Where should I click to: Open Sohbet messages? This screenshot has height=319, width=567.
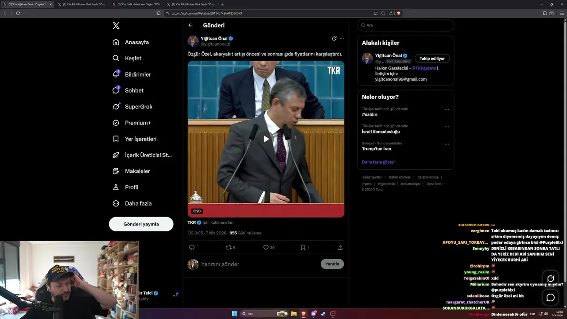pyautogui.click(x=128, y=90)
